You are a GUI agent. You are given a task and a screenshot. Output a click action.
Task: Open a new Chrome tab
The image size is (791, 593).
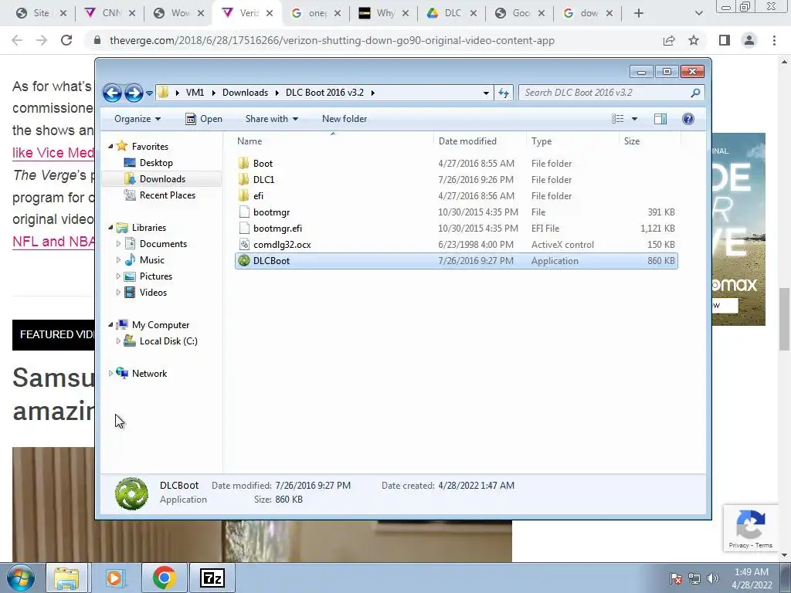[639, 13]
